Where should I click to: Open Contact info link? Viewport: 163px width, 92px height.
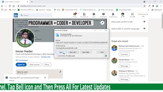pyautogui.click(x=46, y=57)
